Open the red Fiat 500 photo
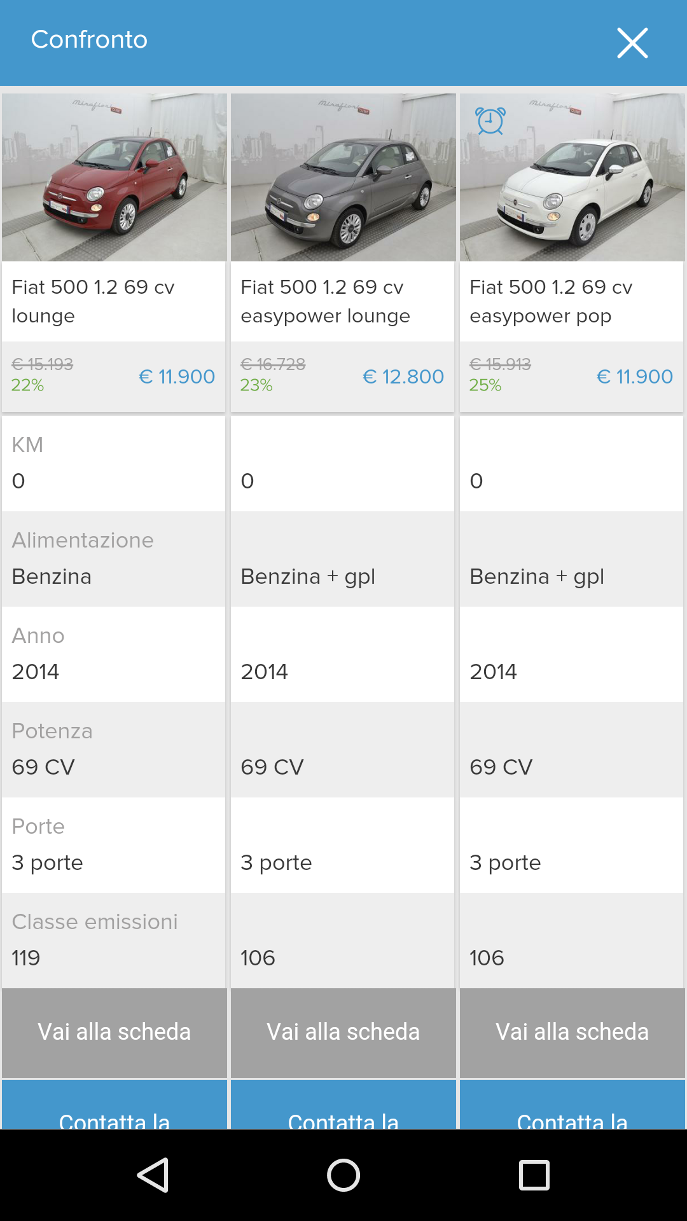 [114, 177]
